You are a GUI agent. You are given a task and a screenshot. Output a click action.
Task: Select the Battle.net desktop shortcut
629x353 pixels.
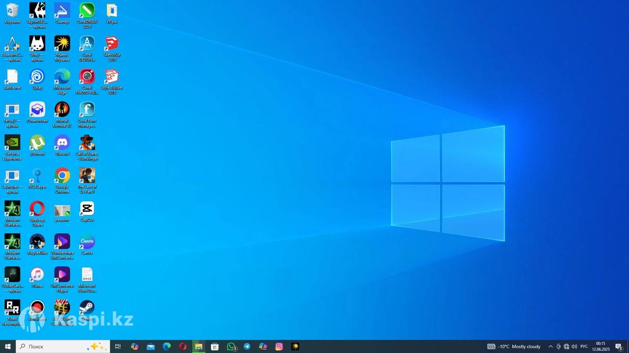click(12, 80)
